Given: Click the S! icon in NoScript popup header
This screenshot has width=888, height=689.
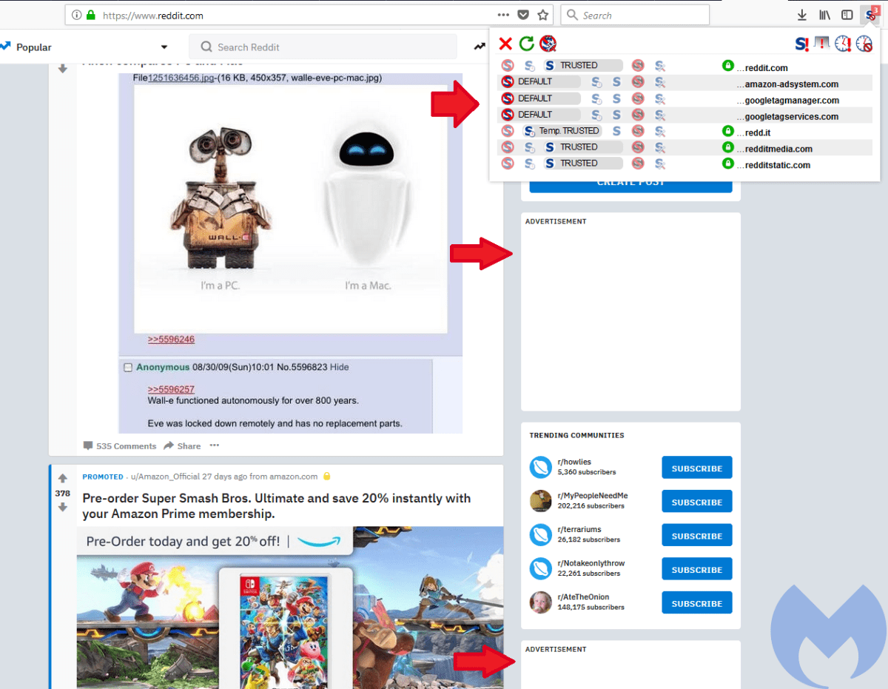Looking at the screenshot, I should tap(801, 44).
